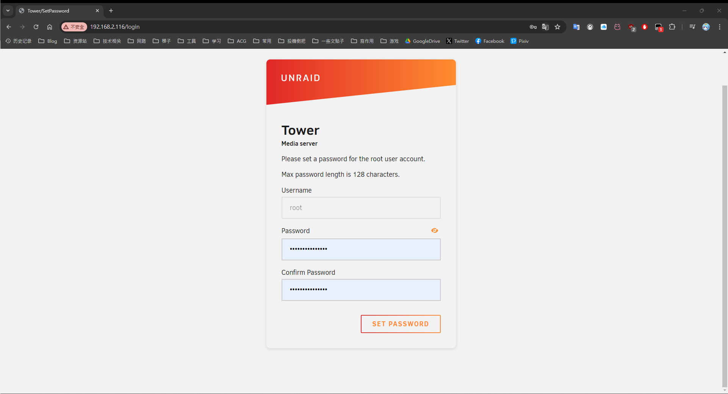Image resolution: width=728 pixels, height=394 pixels.
Task: Open the 梯子 bookmark folder
Action: pyautogui.click(x=162, y=41)
